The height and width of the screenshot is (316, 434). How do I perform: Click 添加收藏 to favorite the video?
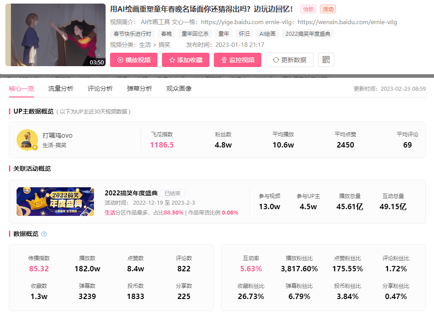186,60
